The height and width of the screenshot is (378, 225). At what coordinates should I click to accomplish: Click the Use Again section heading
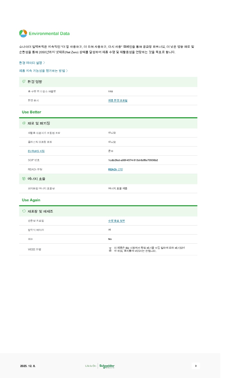[x=31, y=200]
